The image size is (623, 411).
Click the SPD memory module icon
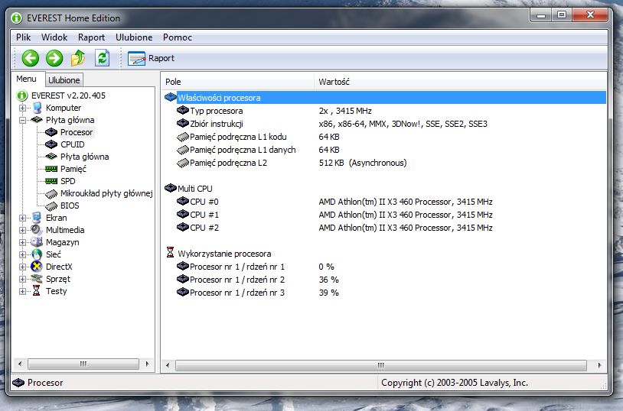51,181
